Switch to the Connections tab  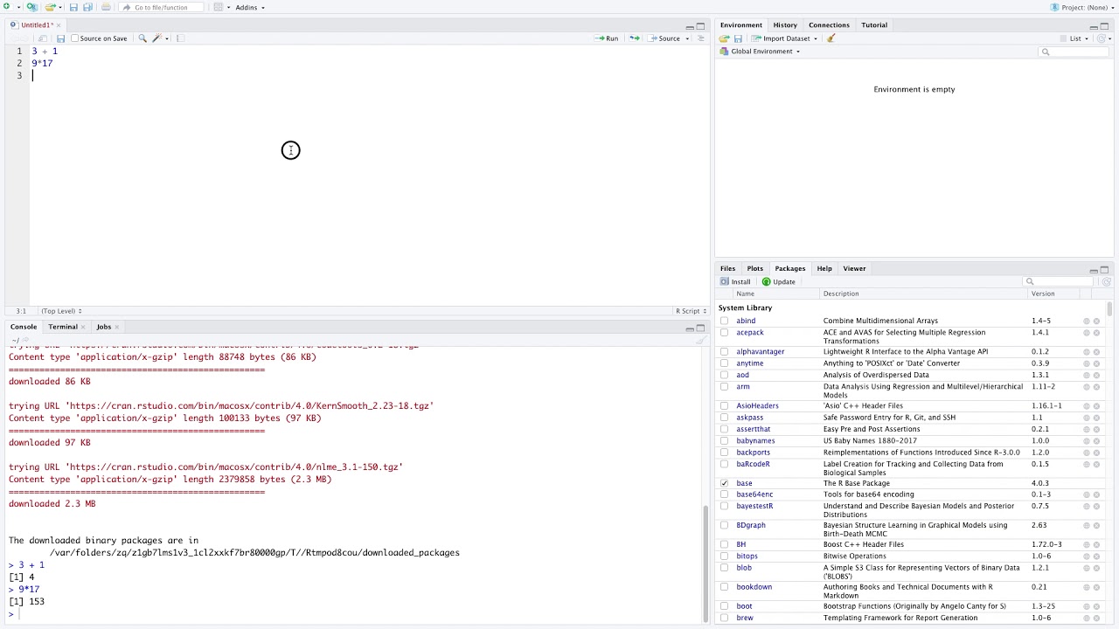click(829, 25)
